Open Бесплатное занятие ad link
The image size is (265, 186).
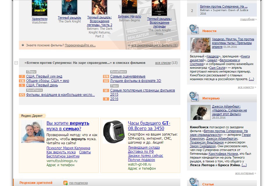(63, 156)
